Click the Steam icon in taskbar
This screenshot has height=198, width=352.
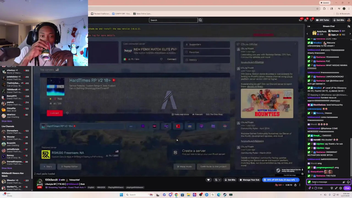(x=225, y=195)
